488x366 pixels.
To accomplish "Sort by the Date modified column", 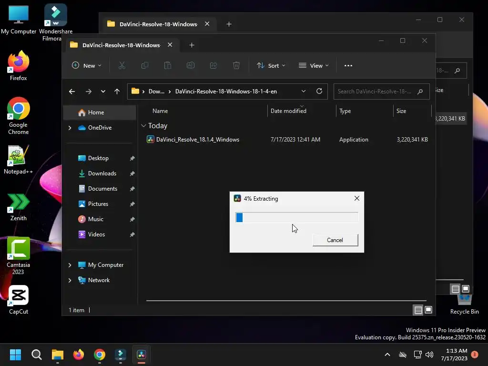I will (x=288, y=111).
